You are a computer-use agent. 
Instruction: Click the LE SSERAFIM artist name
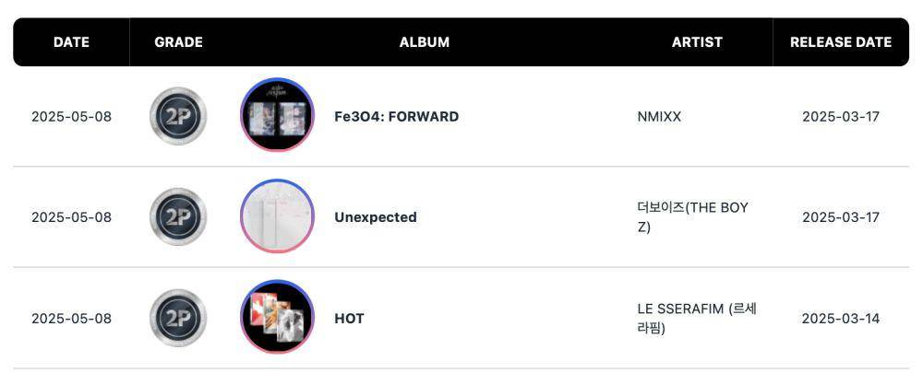click(696, 319)
